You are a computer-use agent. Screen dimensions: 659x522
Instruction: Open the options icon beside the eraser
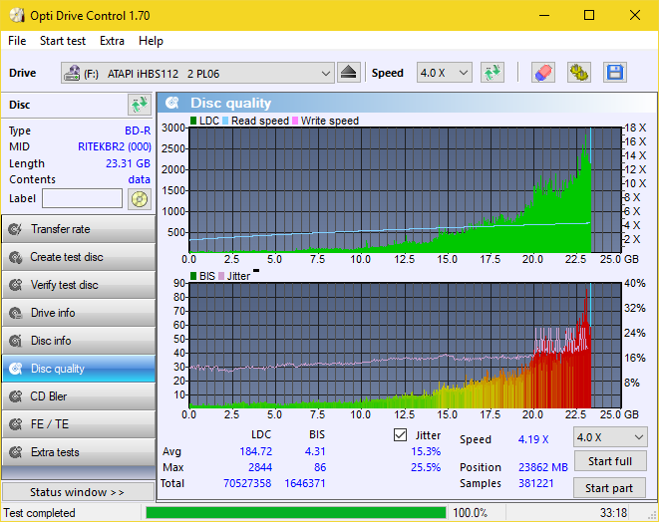click(578, 73)
